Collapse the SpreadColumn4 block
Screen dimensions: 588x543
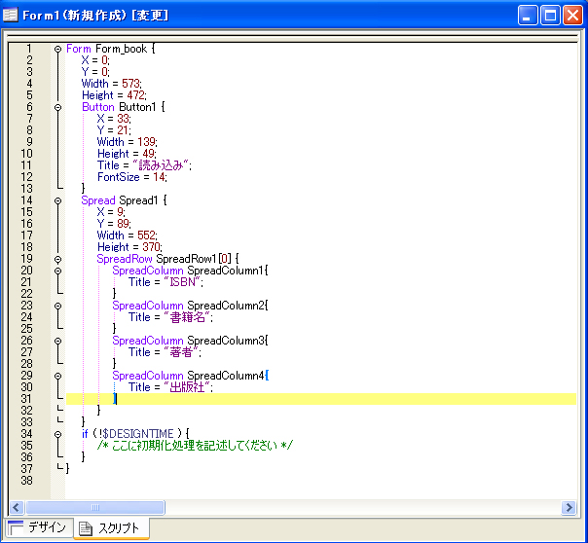pyautogui.click(x=57, y=376)
